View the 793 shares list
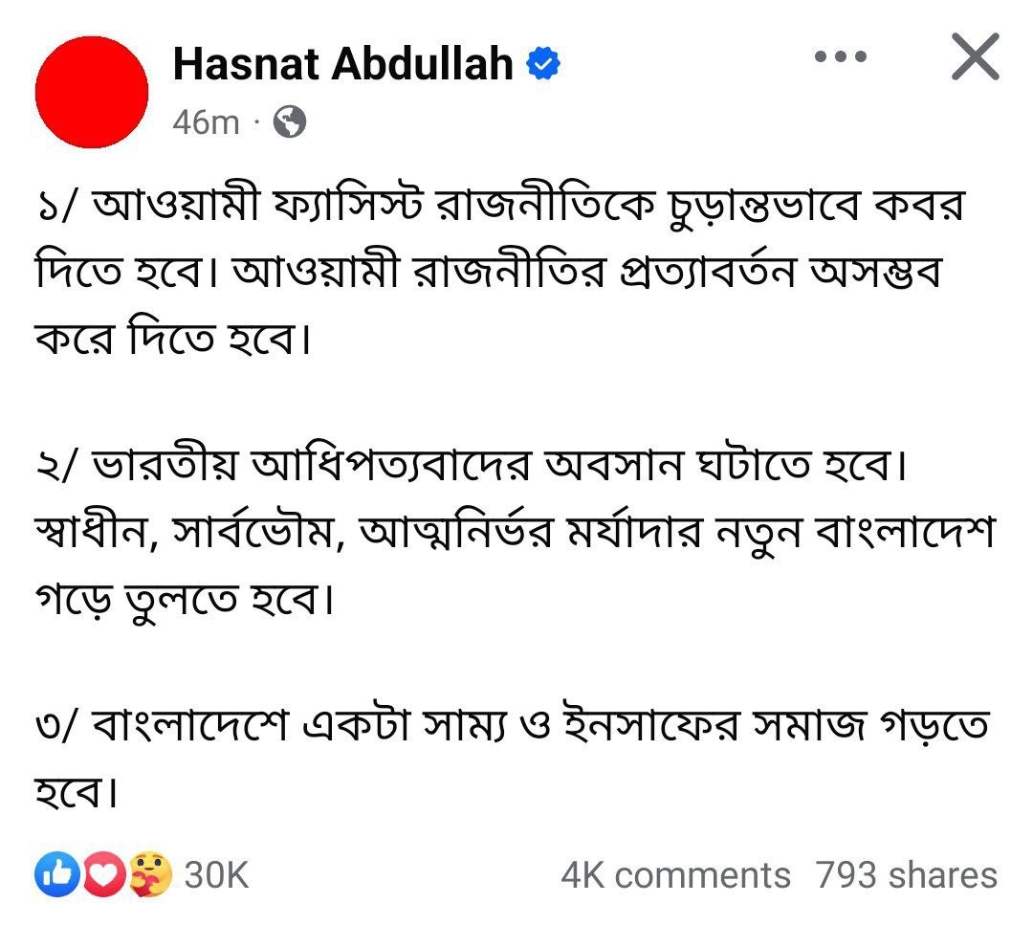Viewport: 1033px width, 925px height. (x=907, y=875)
